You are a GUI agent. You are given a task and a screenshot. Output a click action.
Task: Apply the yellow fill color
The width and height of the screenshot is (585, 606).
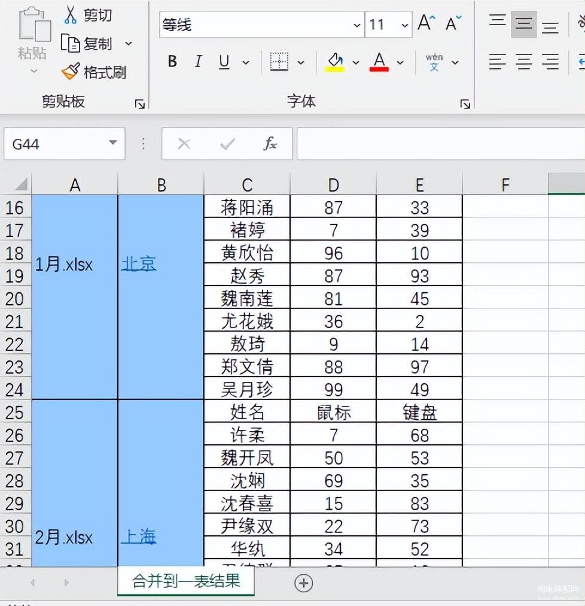click(335, 62)
